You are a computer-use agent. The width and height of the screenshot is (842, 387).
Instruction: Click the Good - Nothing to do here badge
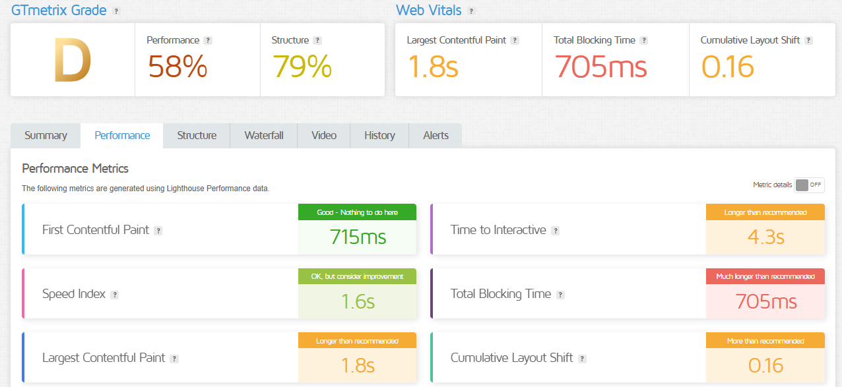click(x=357, y=212)
